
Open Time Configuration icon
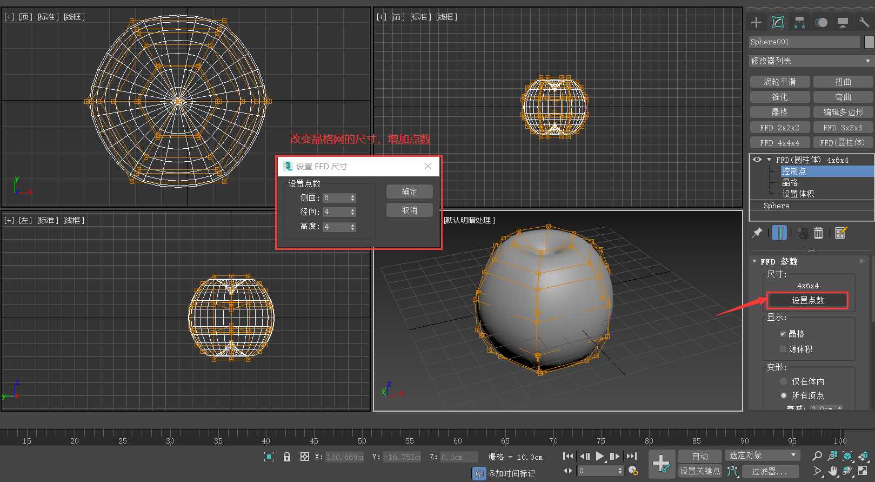633,471
